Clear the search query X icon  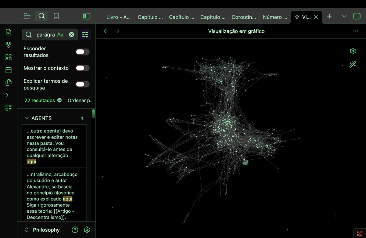[x=71, y=34]
